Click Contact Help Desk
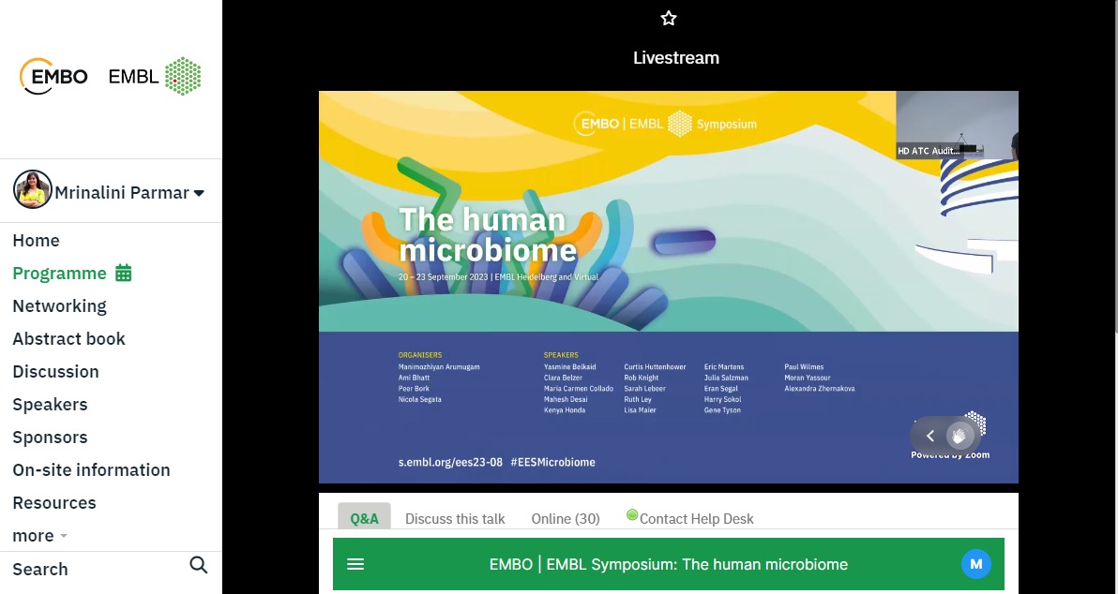This screenshot has height=594, width=1118. tap(696, 518)
